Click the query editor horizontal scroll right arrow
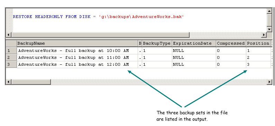The width and height of the screenshot is (275, 126). (x=264, y=35)
